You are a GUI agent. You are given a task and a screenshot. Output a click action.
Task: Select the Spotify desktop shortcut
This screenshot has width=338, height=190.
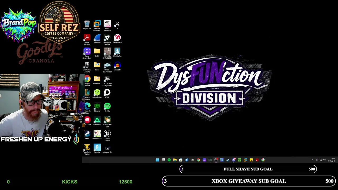coord(107,107)
